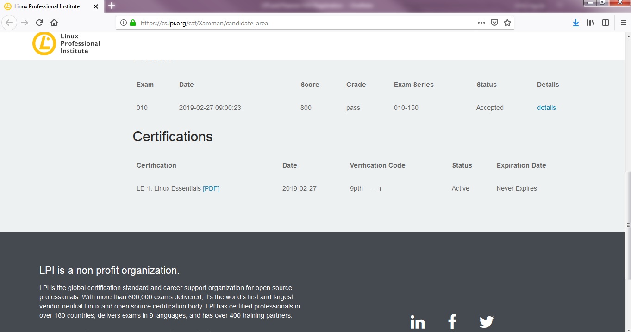Image resolution: width=631 pixels, height=332 pixels.
Task: Toggle the browser sidebar view
Action: click(x=606, y=22)
